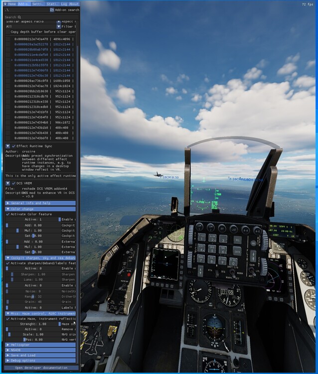Toggle the Effect Runtime Sync checkbox
The width and height of the screenshot is (318, 374).
[x=13, y=146]
